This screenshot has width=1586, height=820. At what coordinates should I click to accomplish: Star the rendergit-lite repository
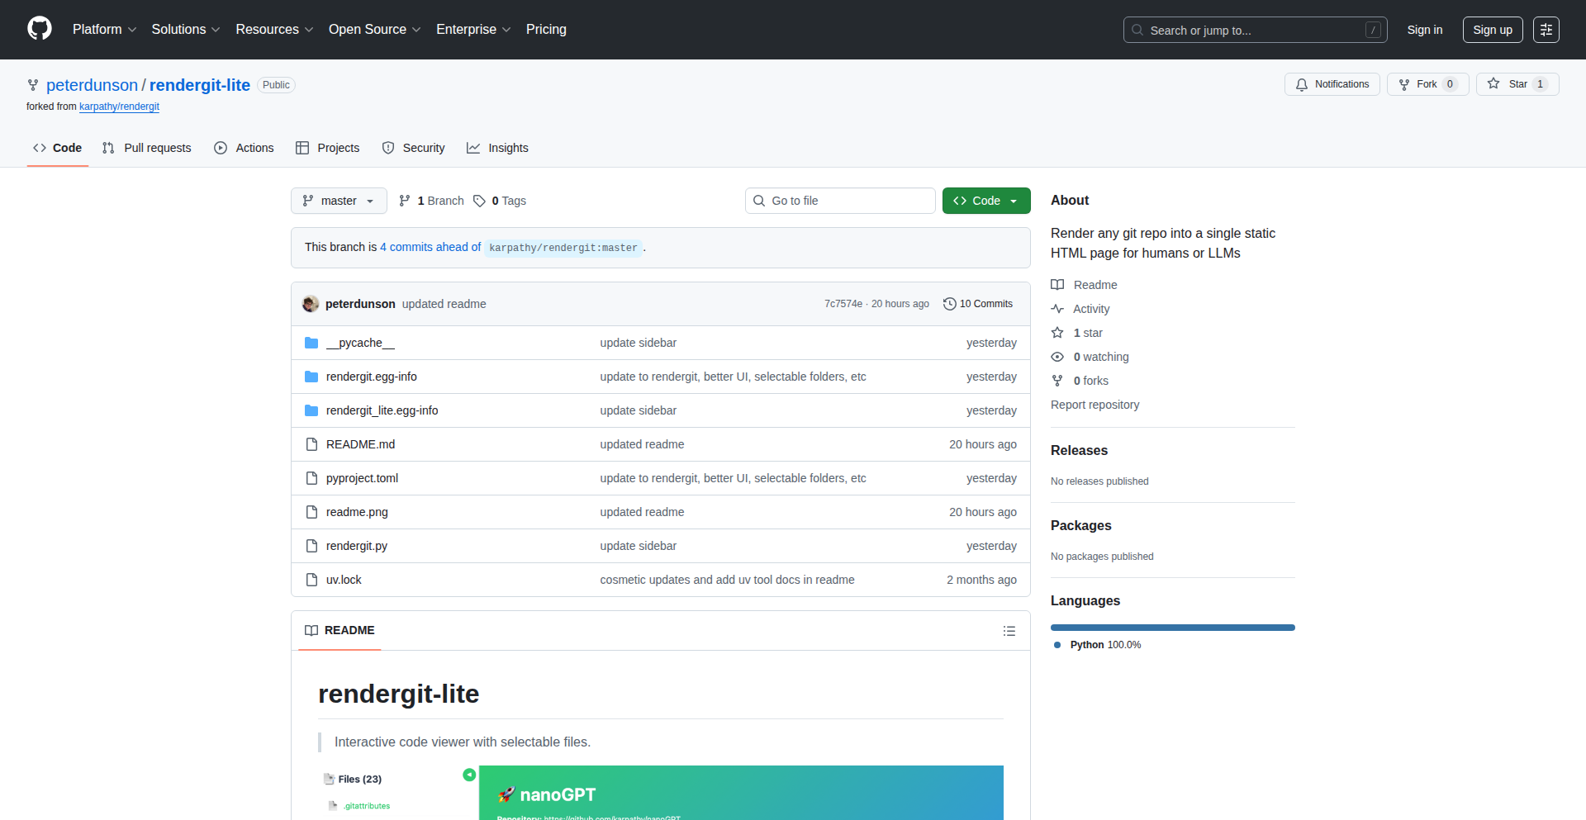1517,84
